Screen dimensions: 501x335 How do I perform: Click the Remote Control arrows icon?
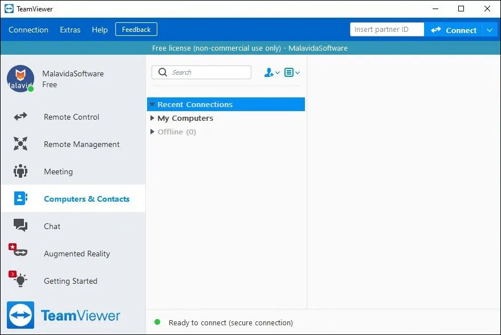(21, 117)
